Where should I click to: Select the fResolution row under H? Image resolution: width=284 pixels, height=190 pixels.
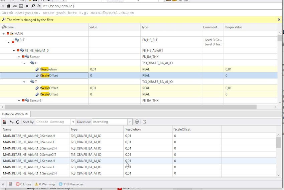click(x=139, y=69)
